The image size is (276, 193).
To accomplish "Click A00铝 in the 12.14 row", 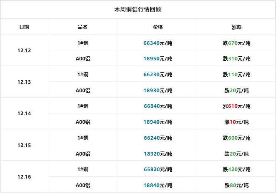I will tap(83, 122).
